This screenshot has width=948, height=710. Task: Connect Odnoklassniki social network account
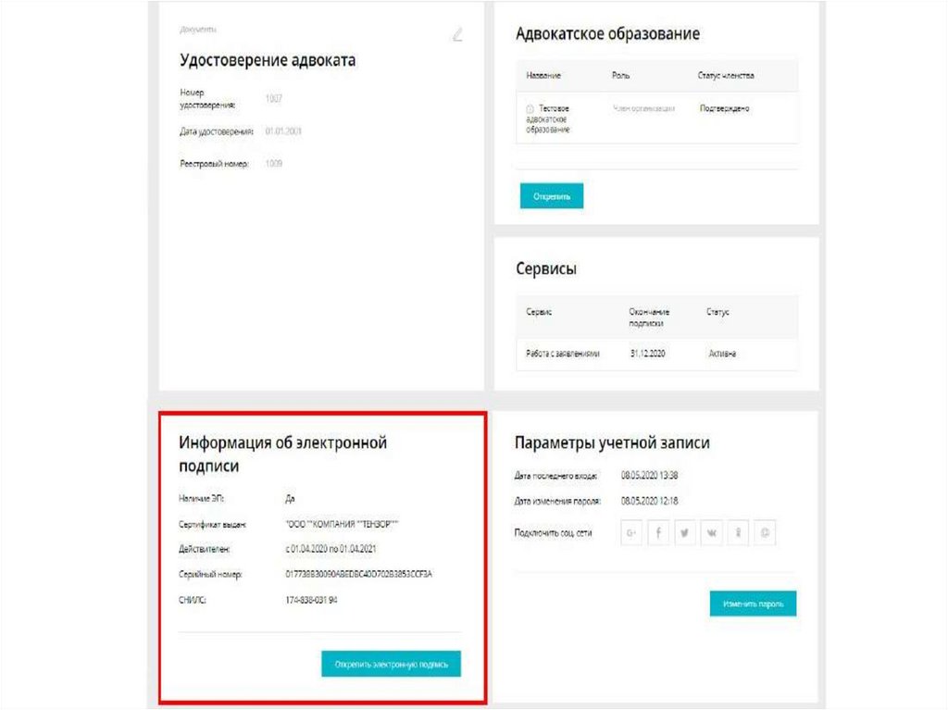738,533
